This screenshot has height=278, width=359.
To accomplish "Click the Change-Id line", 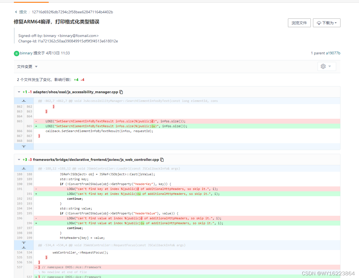I will coord(68,41).
